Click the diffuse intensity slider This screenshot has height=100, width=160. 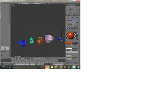[69, 44]
